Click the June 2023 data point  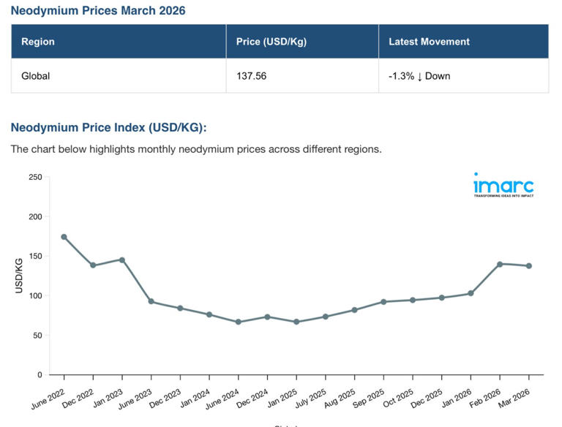click(x=151, y=301)
